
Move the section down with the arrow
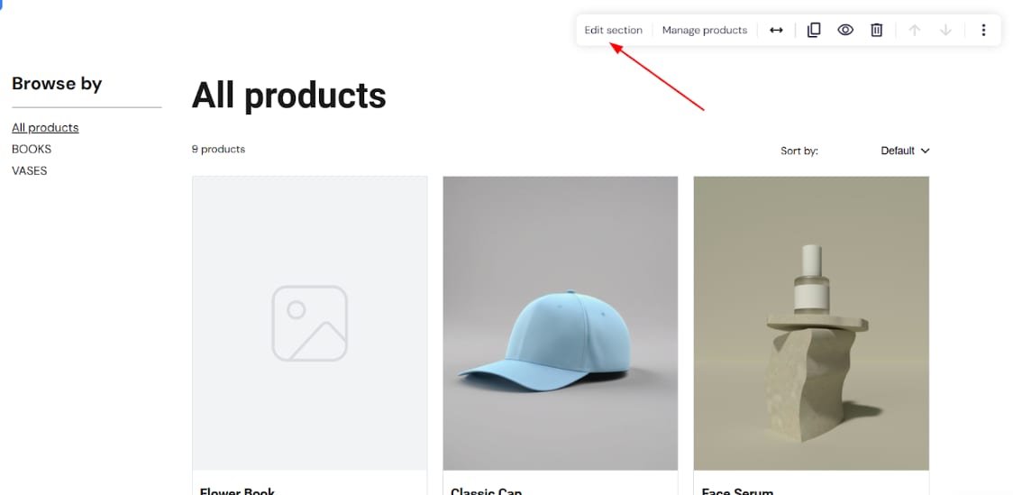(945, 30)
